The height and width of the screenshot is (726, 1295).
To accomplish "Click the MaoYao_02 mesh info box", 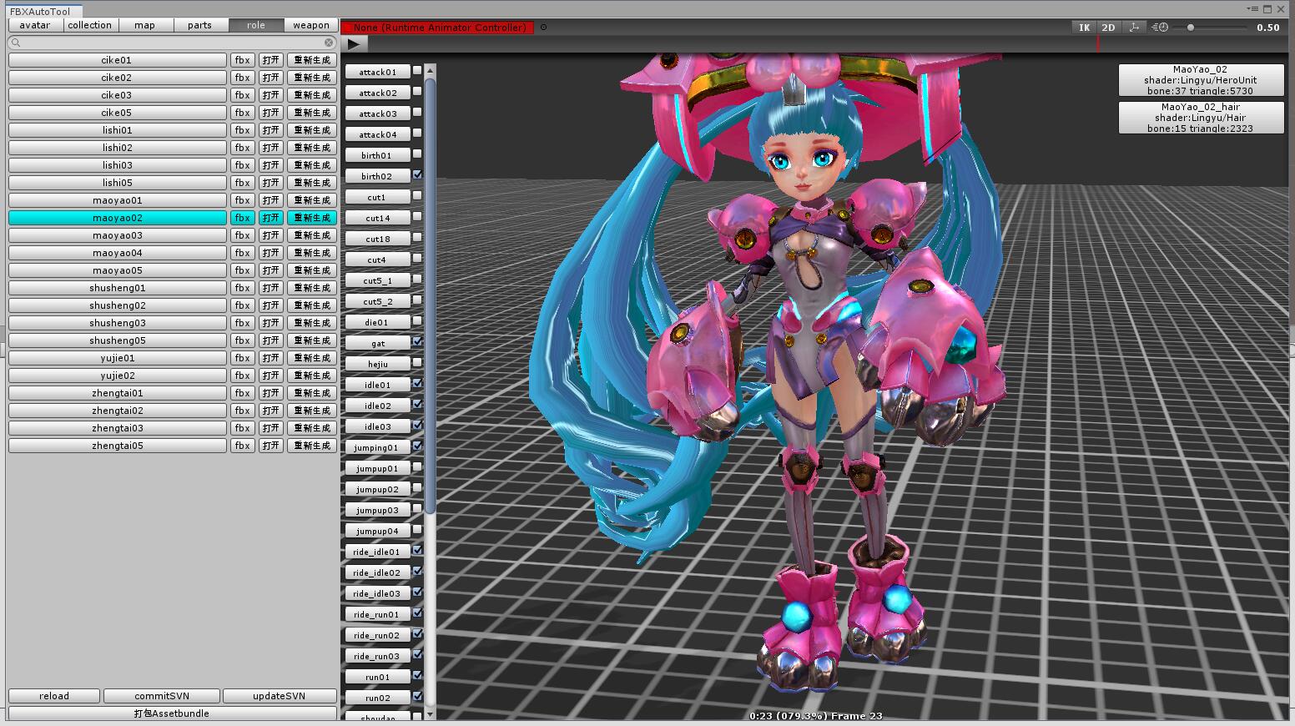I will [x=1201, y=80].
